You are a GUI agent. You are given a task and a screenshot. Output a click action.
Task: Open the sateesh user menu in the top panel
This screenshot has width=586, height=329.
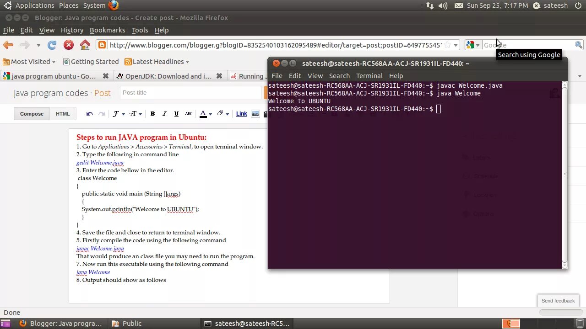(x=551, y=5)
